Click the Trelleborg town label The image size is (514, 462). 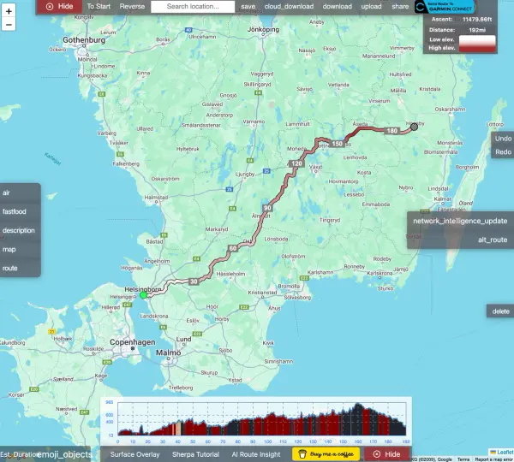pos(181,388)
